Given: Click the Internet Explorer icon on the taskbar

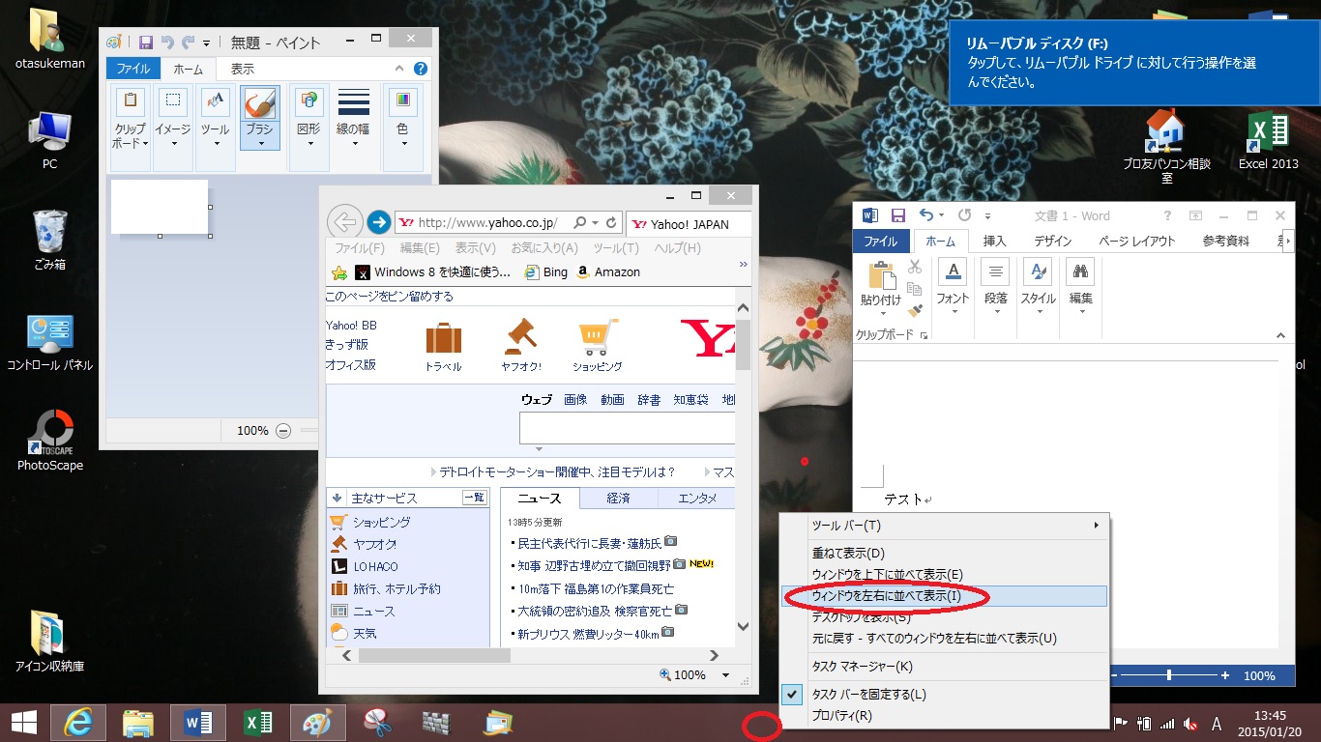Looking at the screenshot, I should tap(78, 723).
